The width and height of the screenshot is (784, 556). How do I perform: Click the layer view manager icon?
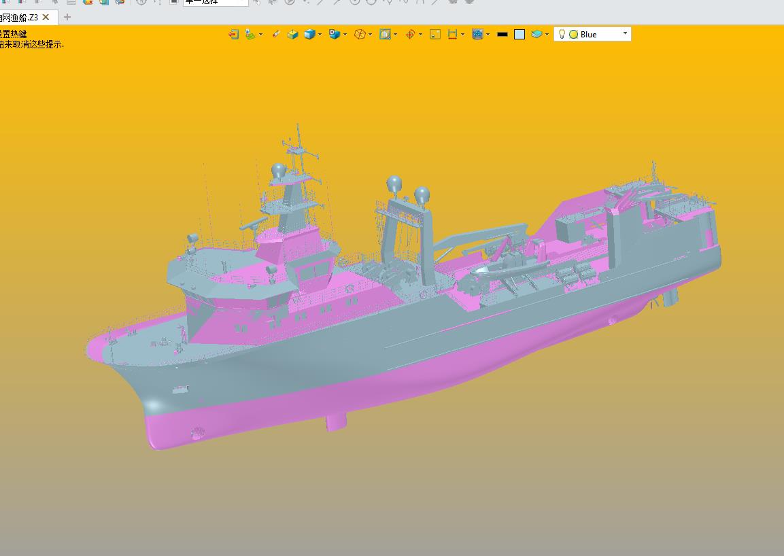[x=250, y=34]
